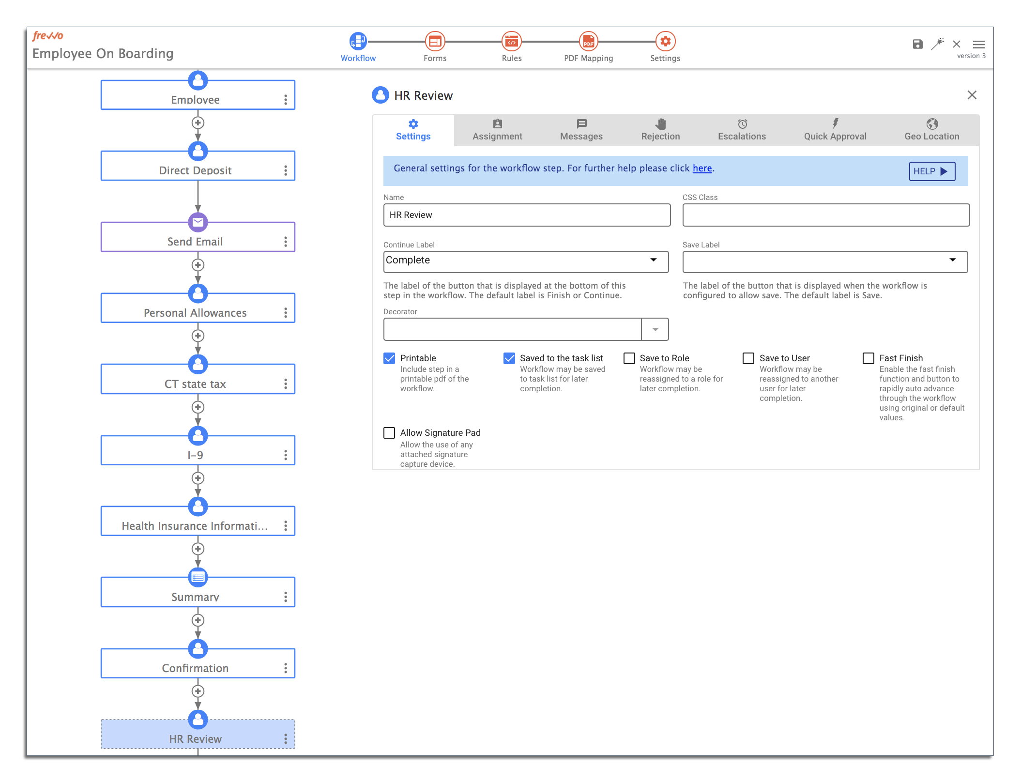Enable the Save to User checkbox
The width and height of the screenshot is (1021, 783).
pyautogui.click(x=748, y=358)
